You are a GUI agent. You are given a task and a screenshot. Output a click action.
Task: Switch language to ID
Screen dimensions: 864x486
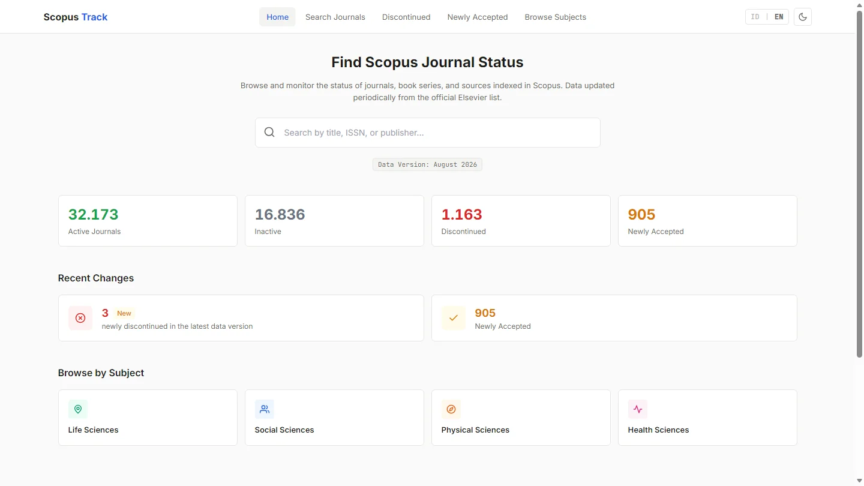[755, 17]
